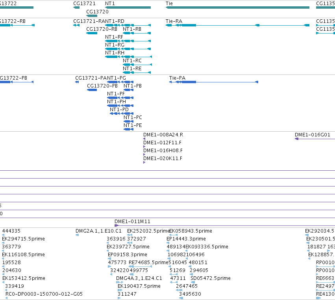The width and height of the screenshot is (335, 300).
Task: Open the NT1-PF protein label
Action: pos(116,94)
